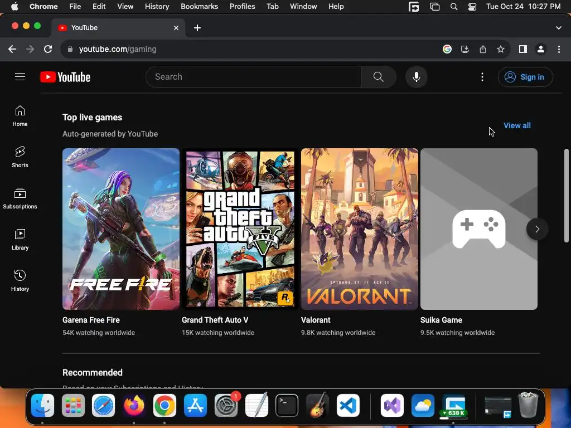Click the share page icon

pos(482,49)
